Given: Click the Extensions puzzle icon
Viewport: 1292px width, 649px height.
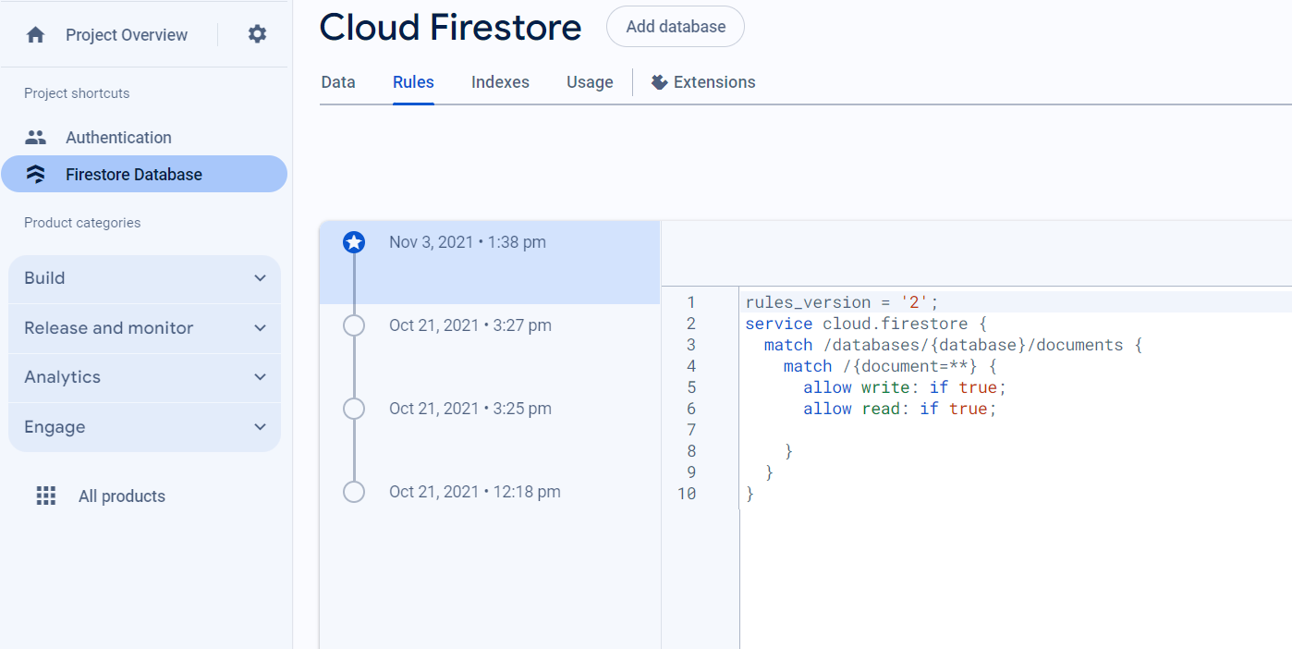Looking at the screenshot, I should (x=659, y=82).
